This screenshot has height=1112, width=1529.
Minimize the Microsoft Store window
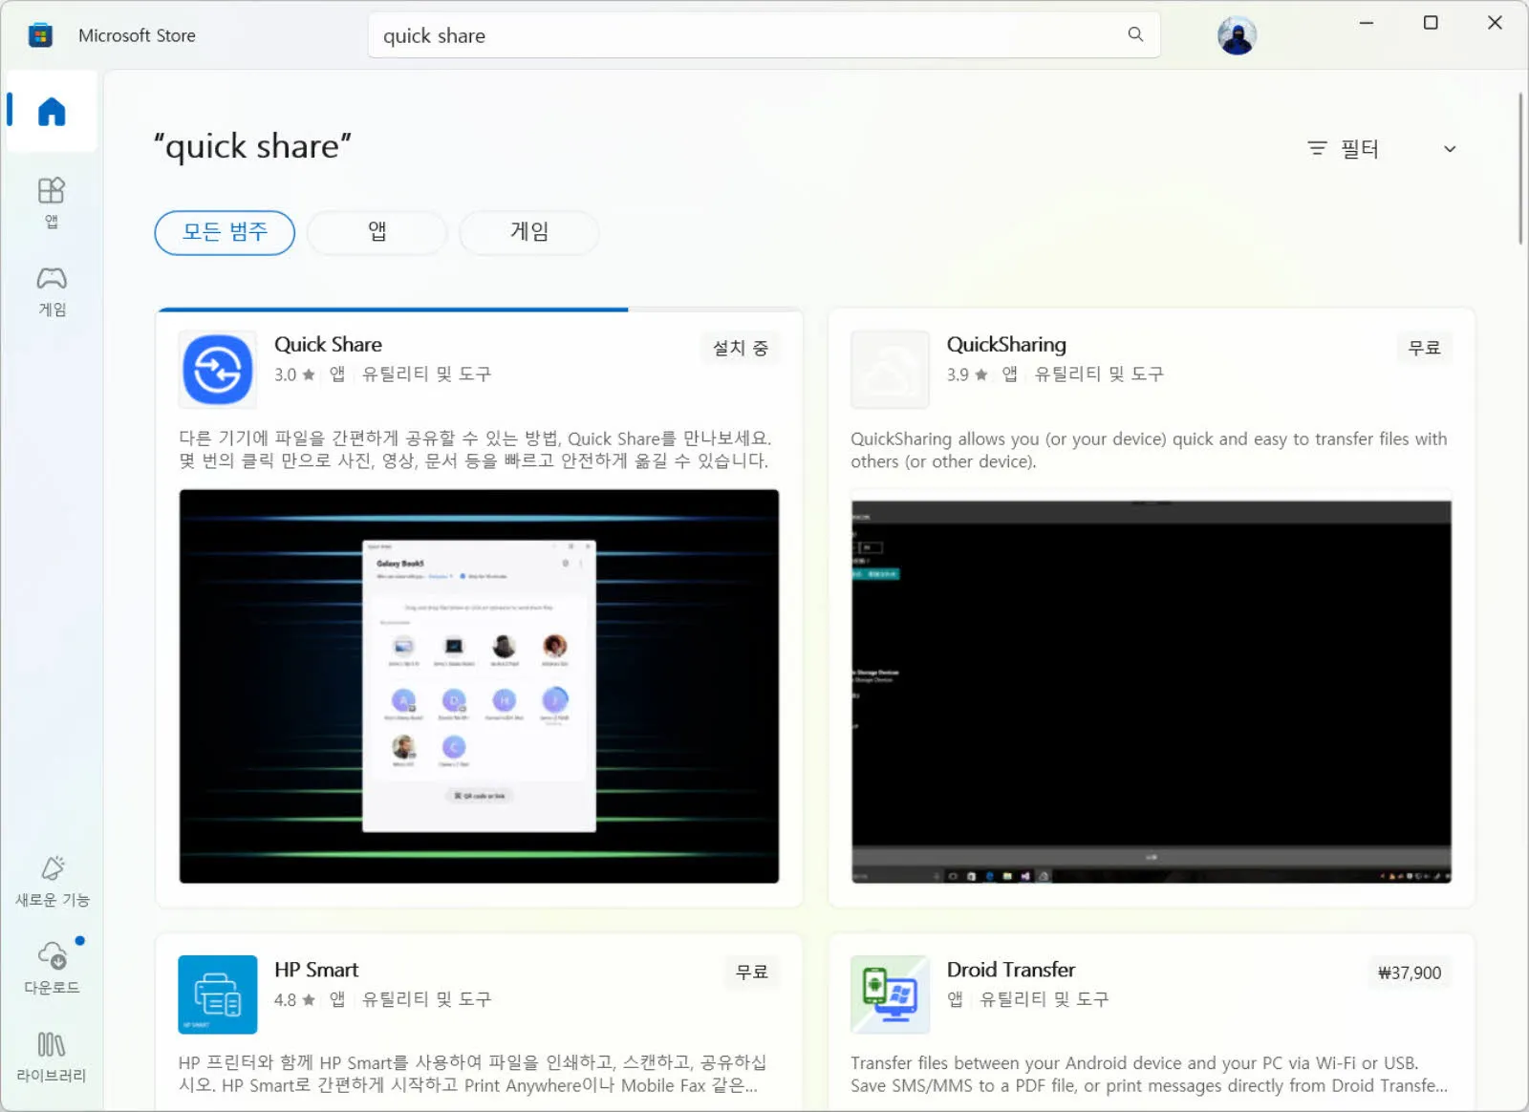(1367, 23)
